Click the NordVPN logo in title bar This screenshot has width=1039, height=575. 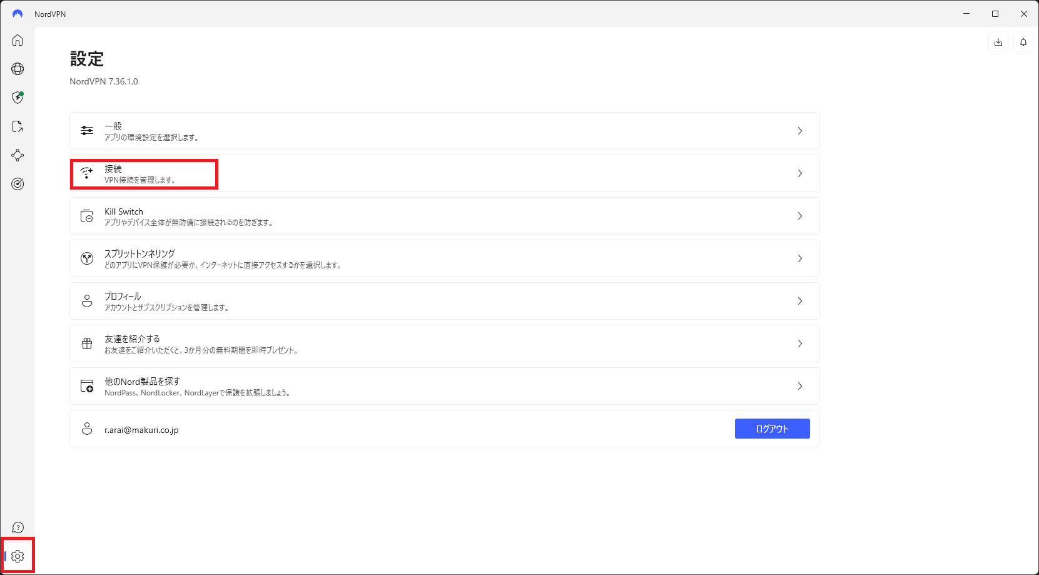pyautogui.click(x=18, y=14)
